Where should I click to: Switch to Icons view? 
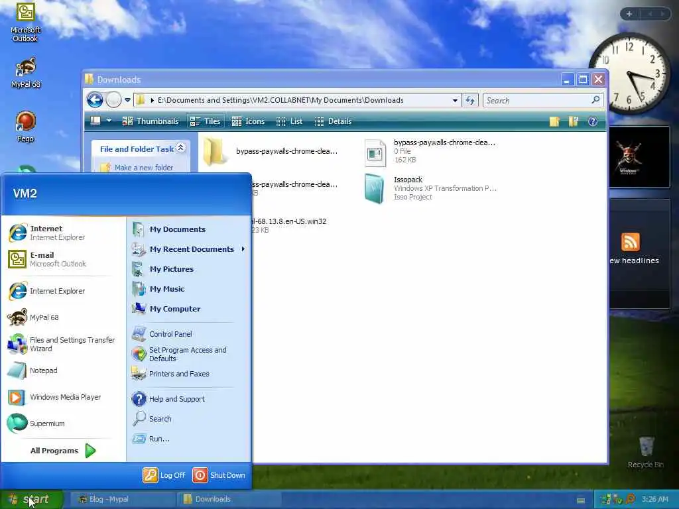tap(248, 121)
